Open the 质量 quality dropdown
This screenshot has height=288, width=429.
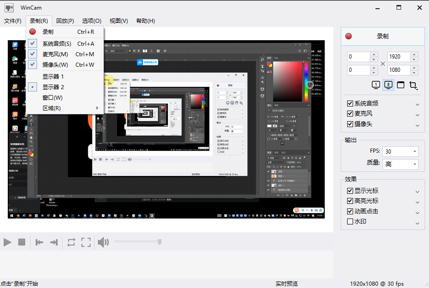click(400, 164)
